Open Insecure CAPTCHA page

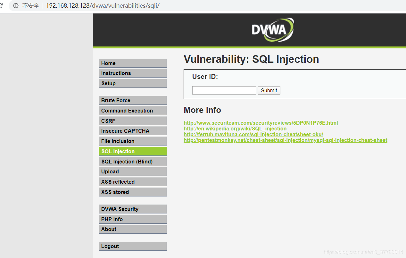[x=133, y=131]
